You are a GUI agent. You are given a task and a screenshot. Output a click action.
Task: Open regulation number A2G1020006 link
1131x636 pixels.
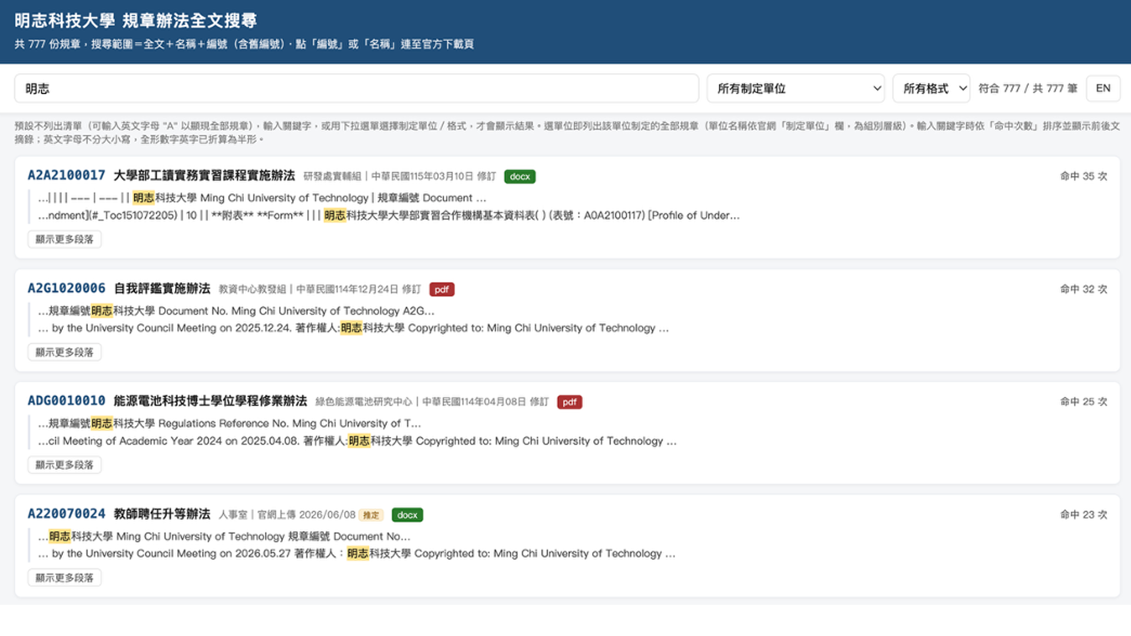point(67,289)
